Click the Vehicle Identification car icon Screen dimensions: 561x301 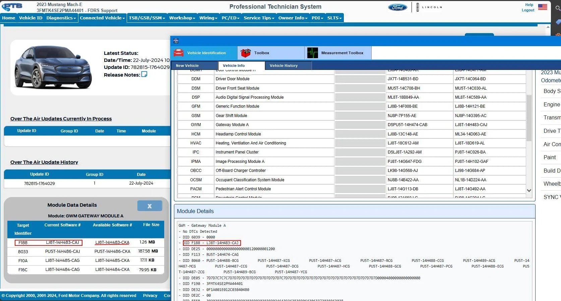179,53
